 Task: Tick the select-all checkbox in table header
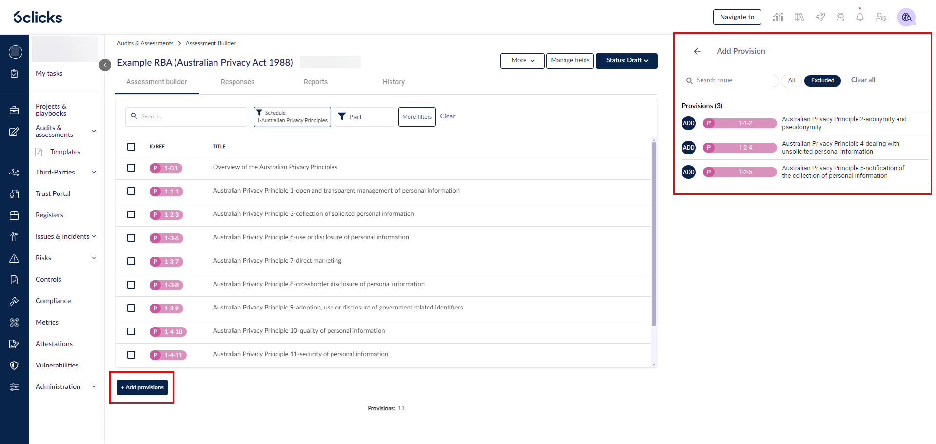131,147
